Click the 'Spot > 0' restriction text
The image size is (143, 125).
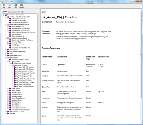pos(101,91)
